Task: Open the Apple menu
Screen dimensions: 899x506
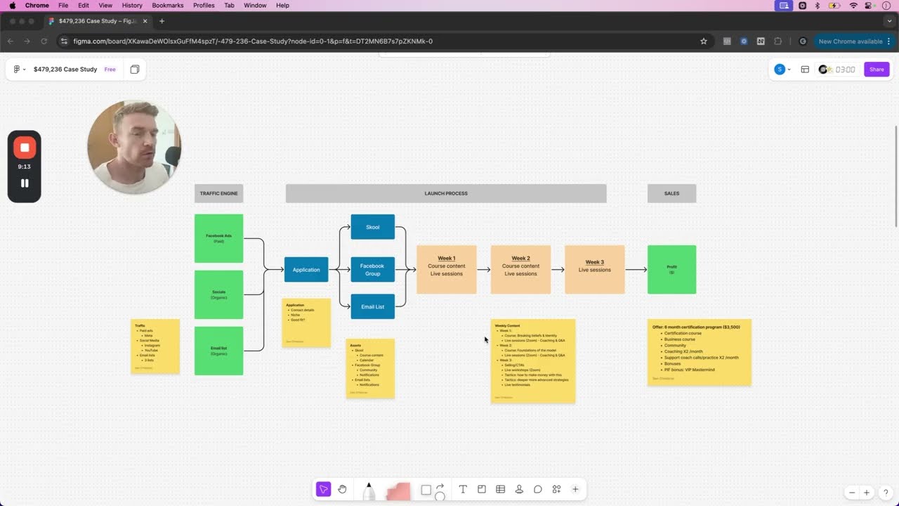Action: click(x=13, y=6)
